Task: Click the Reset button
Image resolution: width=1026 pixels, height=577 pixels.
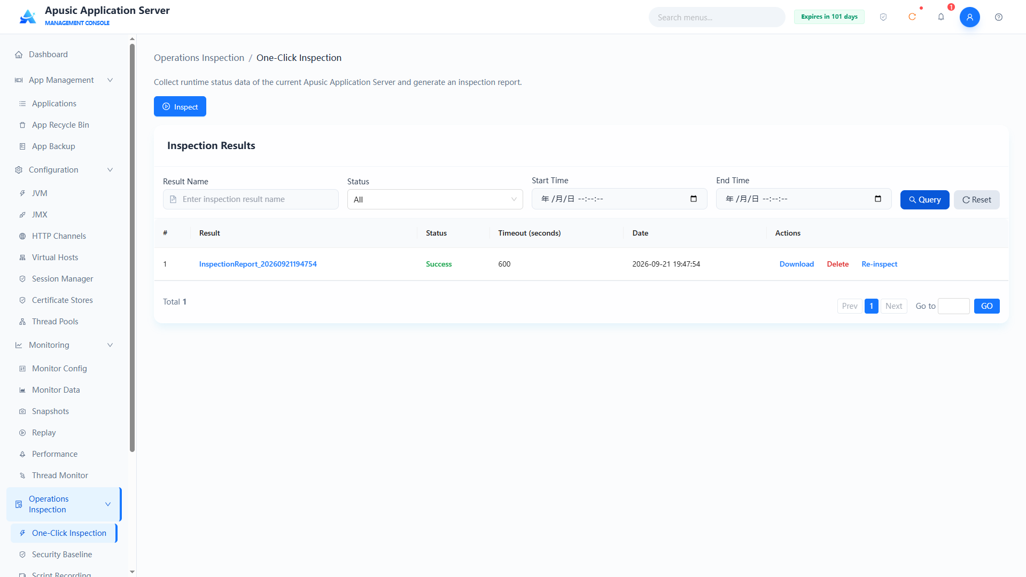Action: 977,200
